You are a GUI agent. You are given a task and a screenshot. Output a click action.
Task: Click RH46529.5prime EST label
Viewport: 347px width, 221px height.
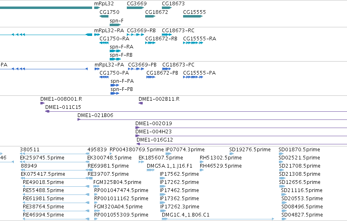(x=221, y=166)
